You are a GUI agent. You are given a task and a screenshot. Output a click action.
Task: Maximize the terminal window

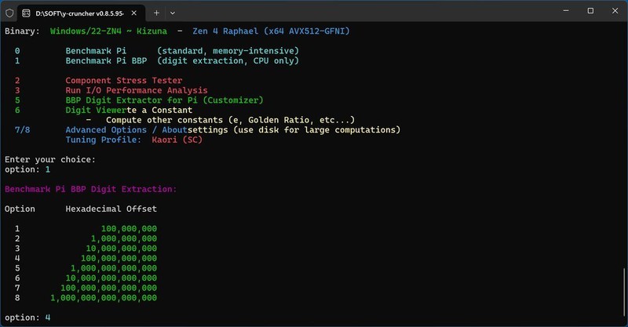[590, 11]
